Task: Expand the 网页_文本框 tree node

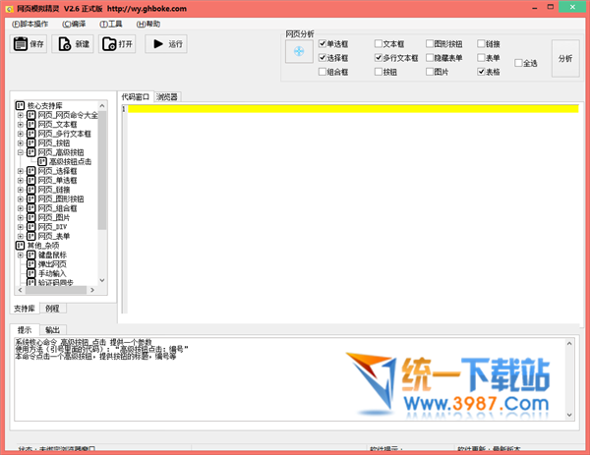Action: point(21,124)
